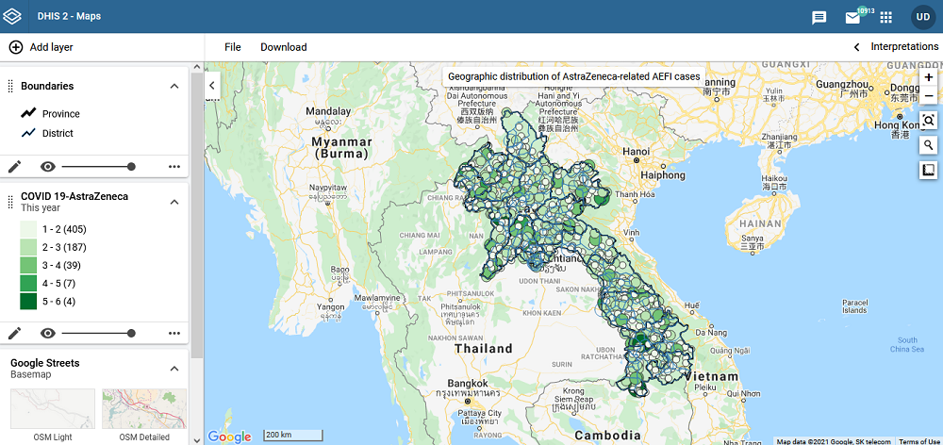
Task: Click the layers panel vertical scrollbar
Action: (197, 215)
